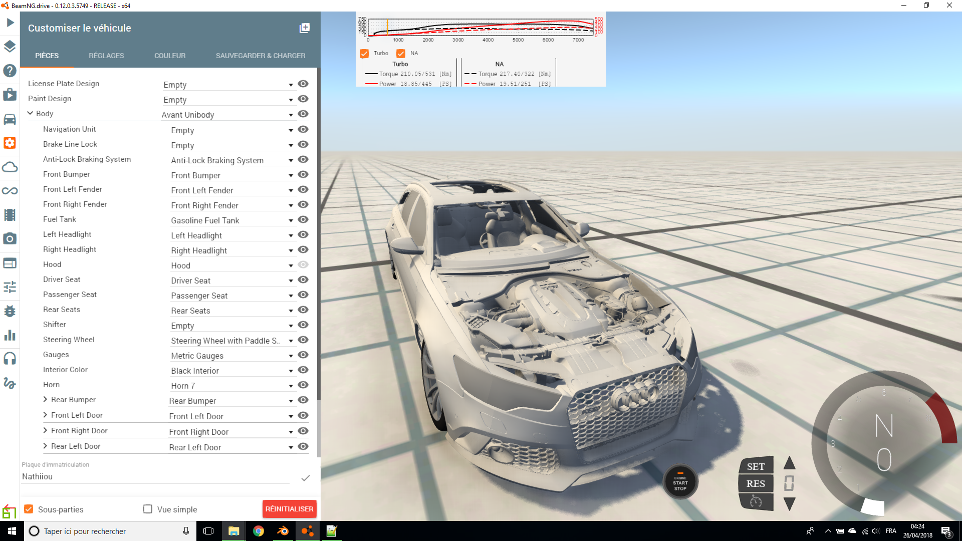
Task: Click the RÉINITIALISER button
Action: point(290,509)
